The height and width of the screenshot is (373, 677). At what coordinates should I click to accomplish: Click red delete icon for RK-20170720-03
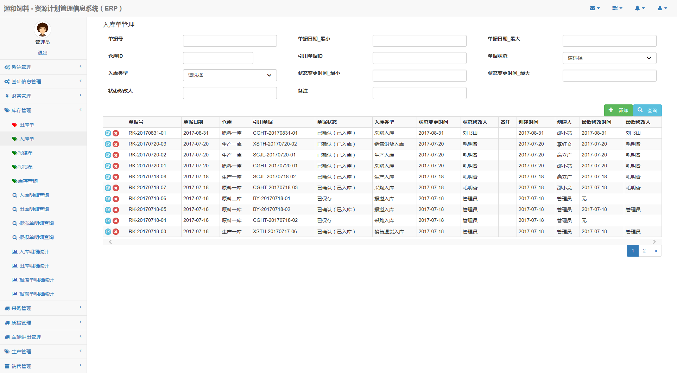point(116,144)
